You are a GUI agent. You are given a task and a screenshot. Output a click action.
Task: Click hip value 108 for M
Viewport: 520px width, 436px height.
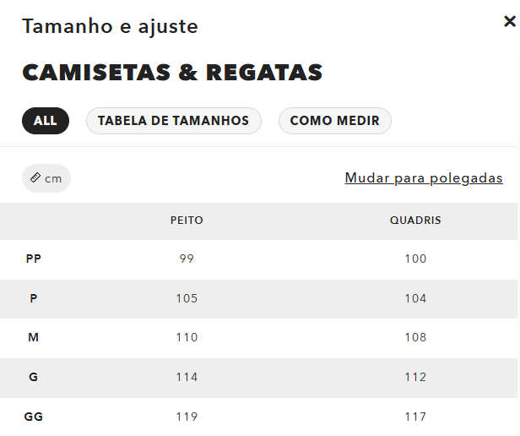point(415,337)
